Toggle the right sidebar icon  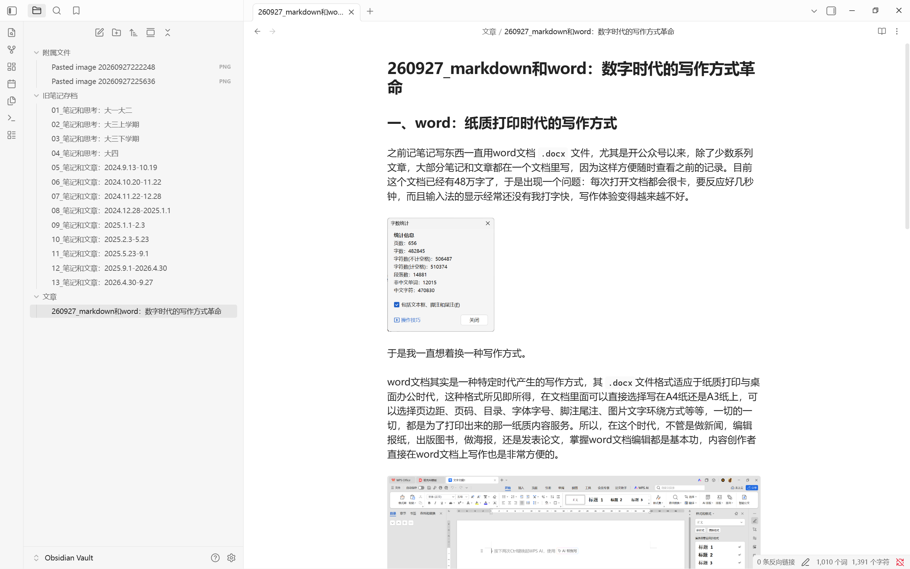coord(831,11)
